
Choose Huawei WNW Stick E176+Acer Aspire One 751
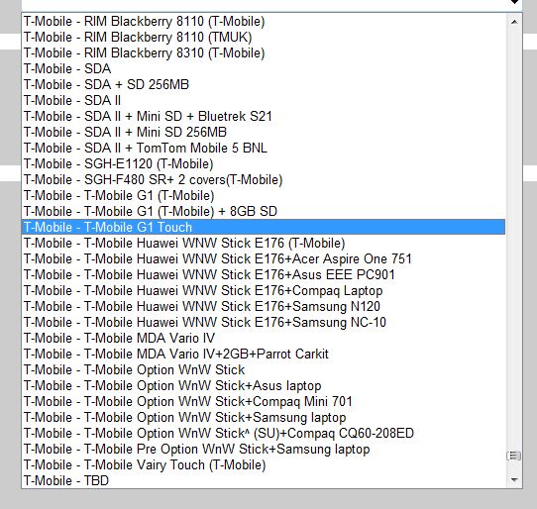coord(263,259)
